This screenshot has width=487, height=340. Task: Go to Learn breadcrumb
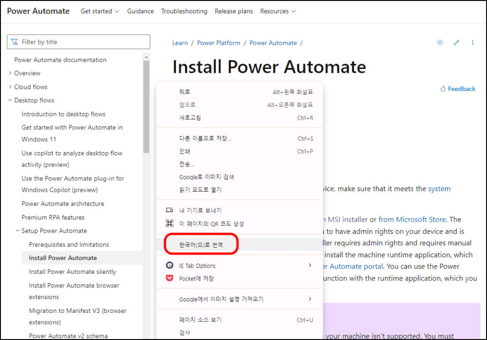point(180,43)
